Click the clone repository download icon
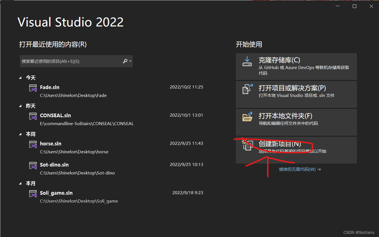Viewport: 379px width, 237px height. coord(247,61)
